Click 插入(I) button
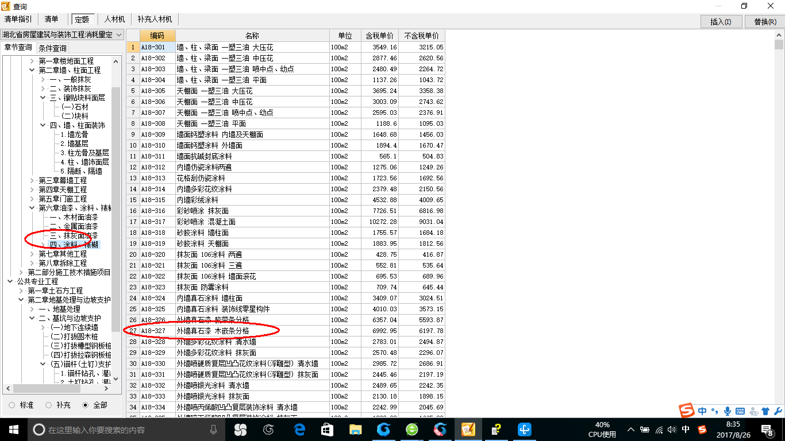 [x=721, y=21]
